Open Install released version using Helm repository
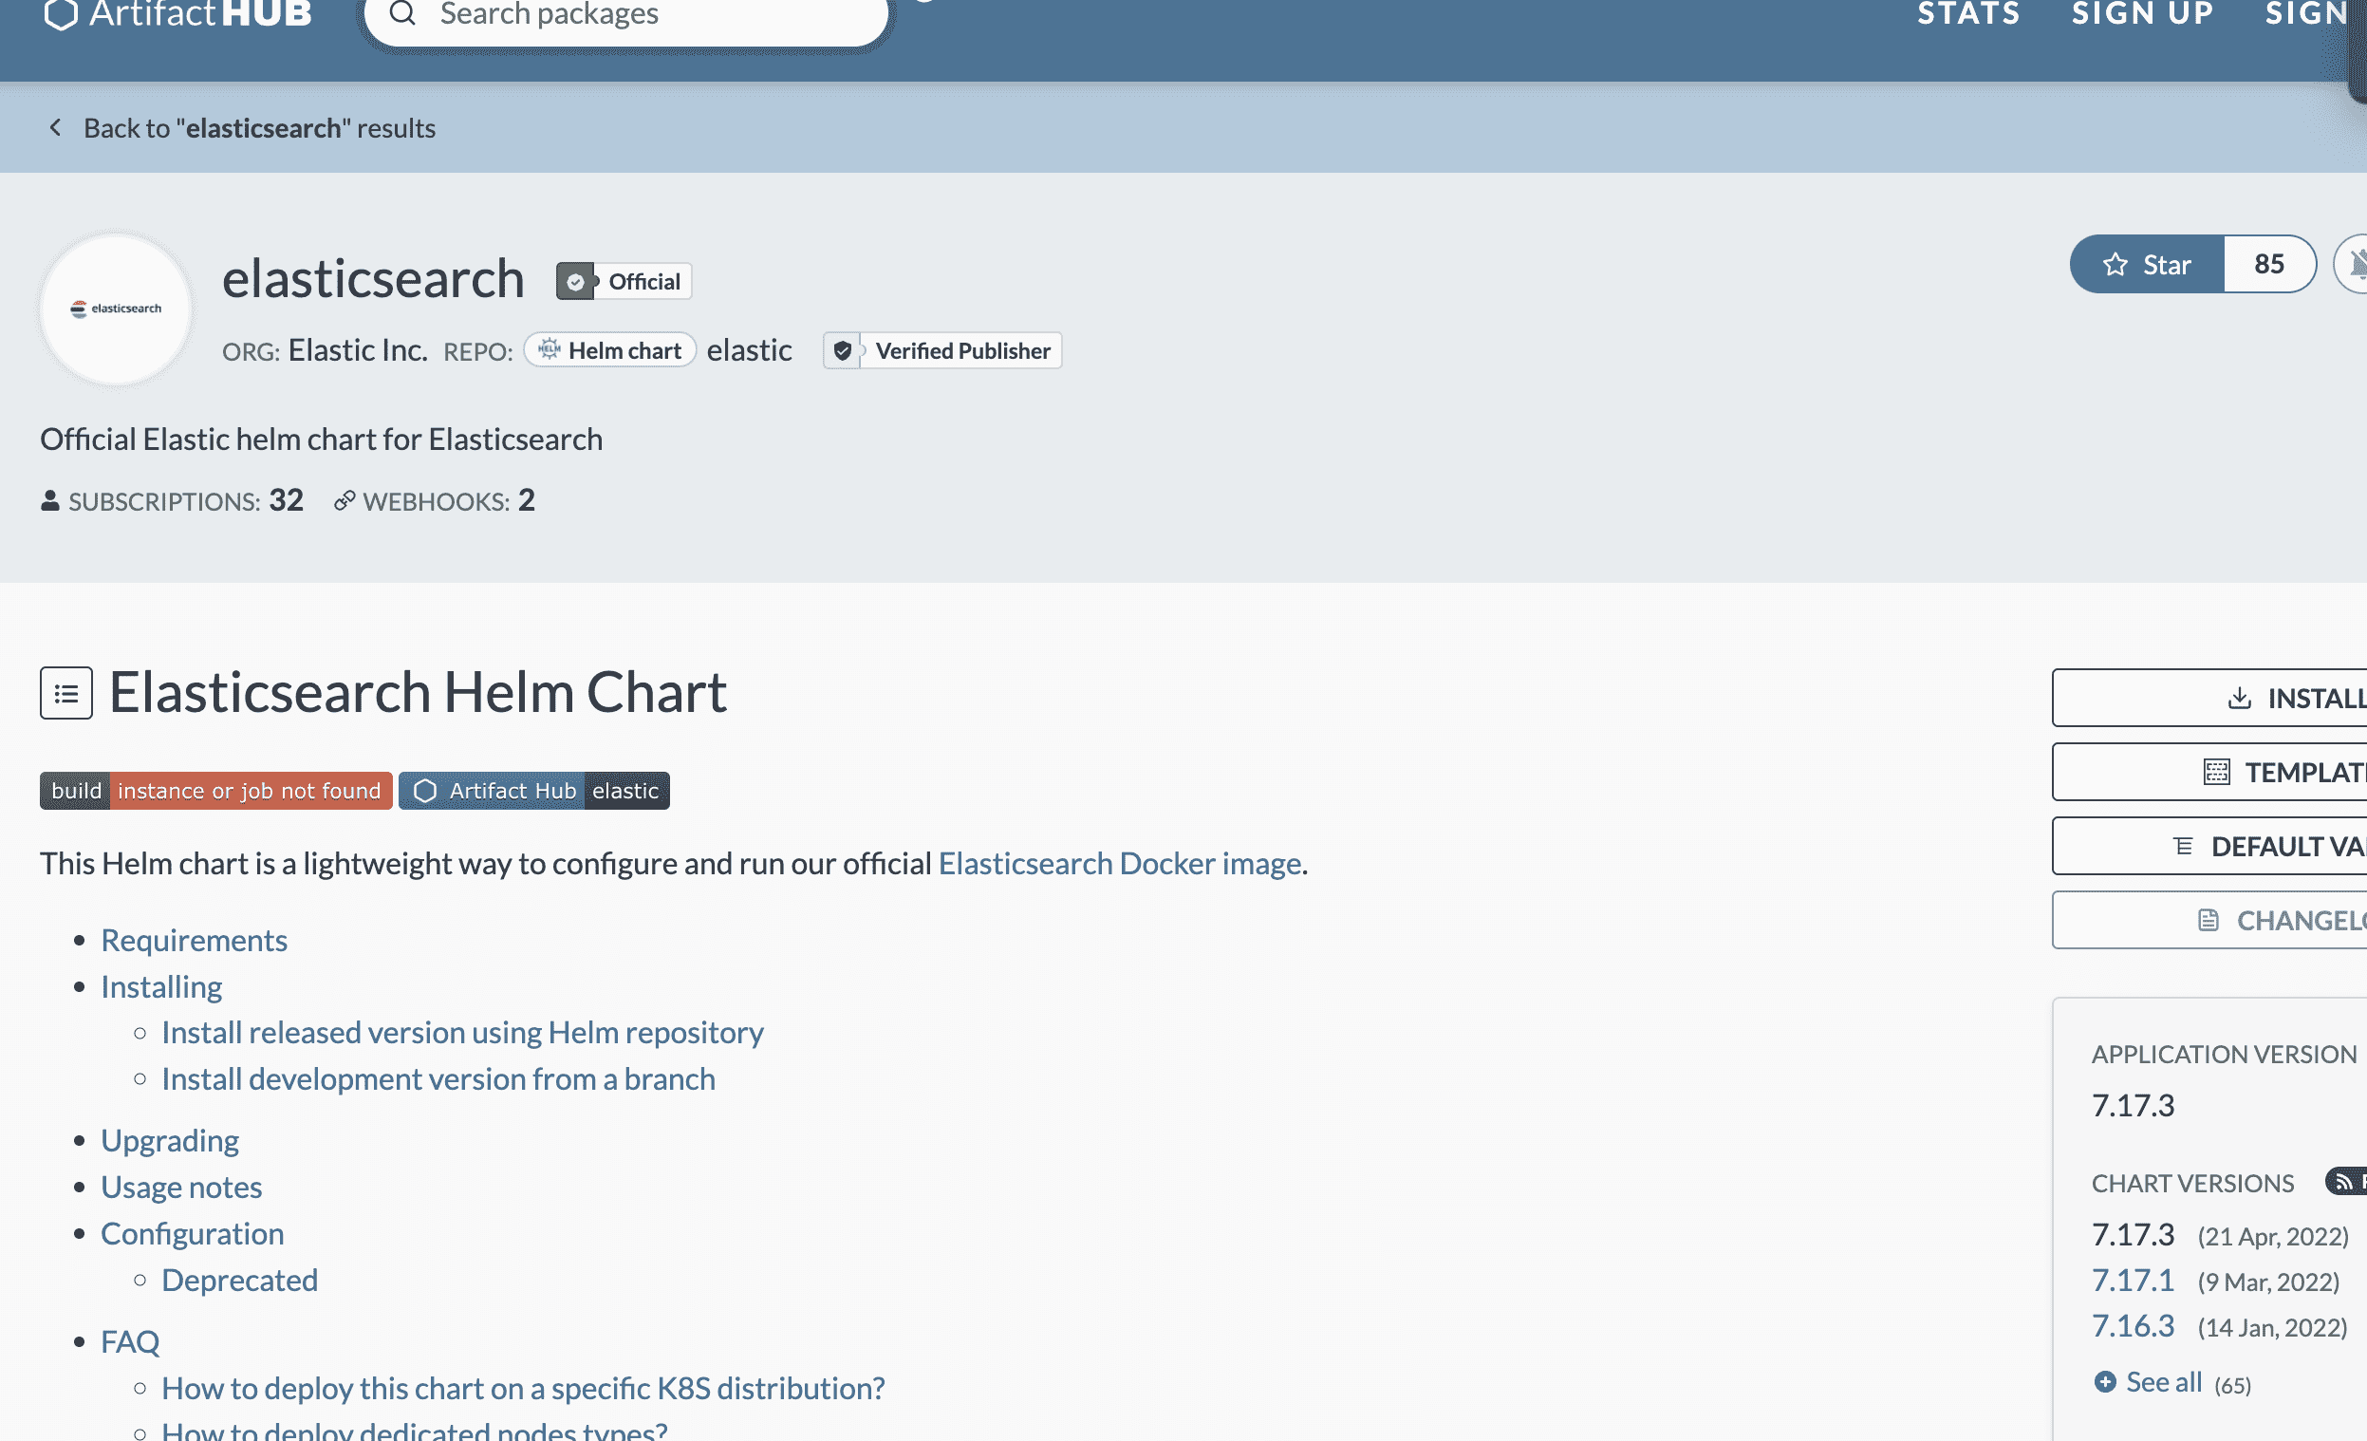 click(462, 1032)
